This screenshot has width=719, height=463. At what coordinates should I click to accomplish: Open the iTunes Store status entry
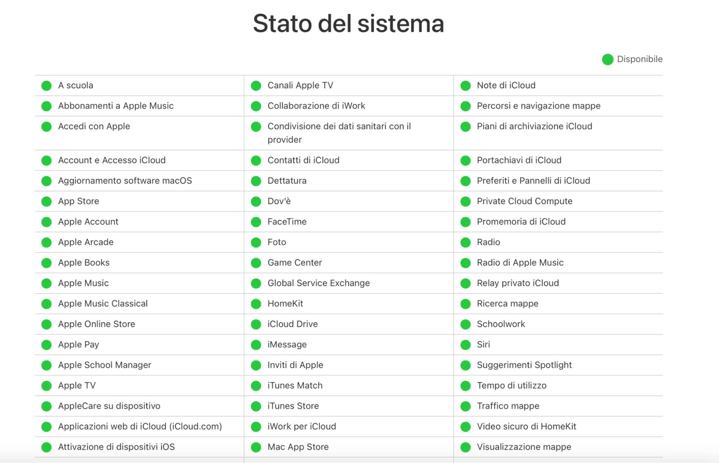(293, 406)
